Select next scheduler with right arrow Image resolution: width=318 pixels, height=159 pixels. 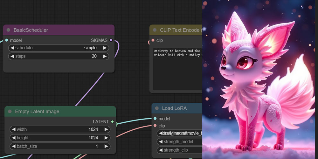(105, 48)
